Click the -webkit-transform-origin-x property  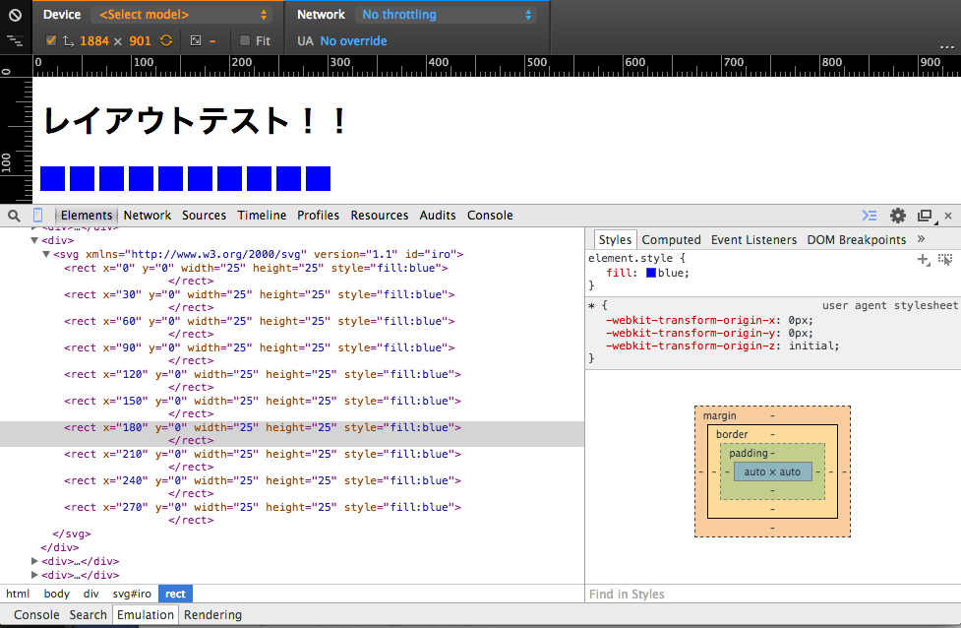pos(691,320)
